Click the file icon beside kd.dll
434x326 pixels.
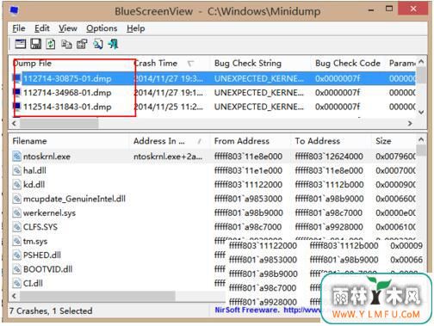tap(17, 185)
